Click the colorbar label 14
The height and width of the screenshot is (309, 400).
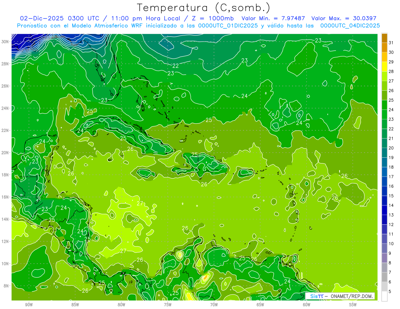tap(391, 205)
